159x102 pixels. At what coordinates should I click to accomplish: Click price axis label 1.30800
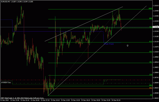[156, 72]
